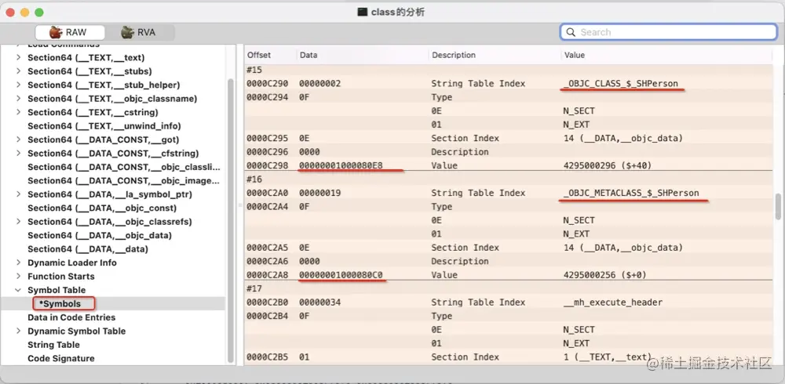The height and width of the screenshot is (384, 785).
Task: Click the table's vertical scrollbar thumb
Action: (779, 207)
